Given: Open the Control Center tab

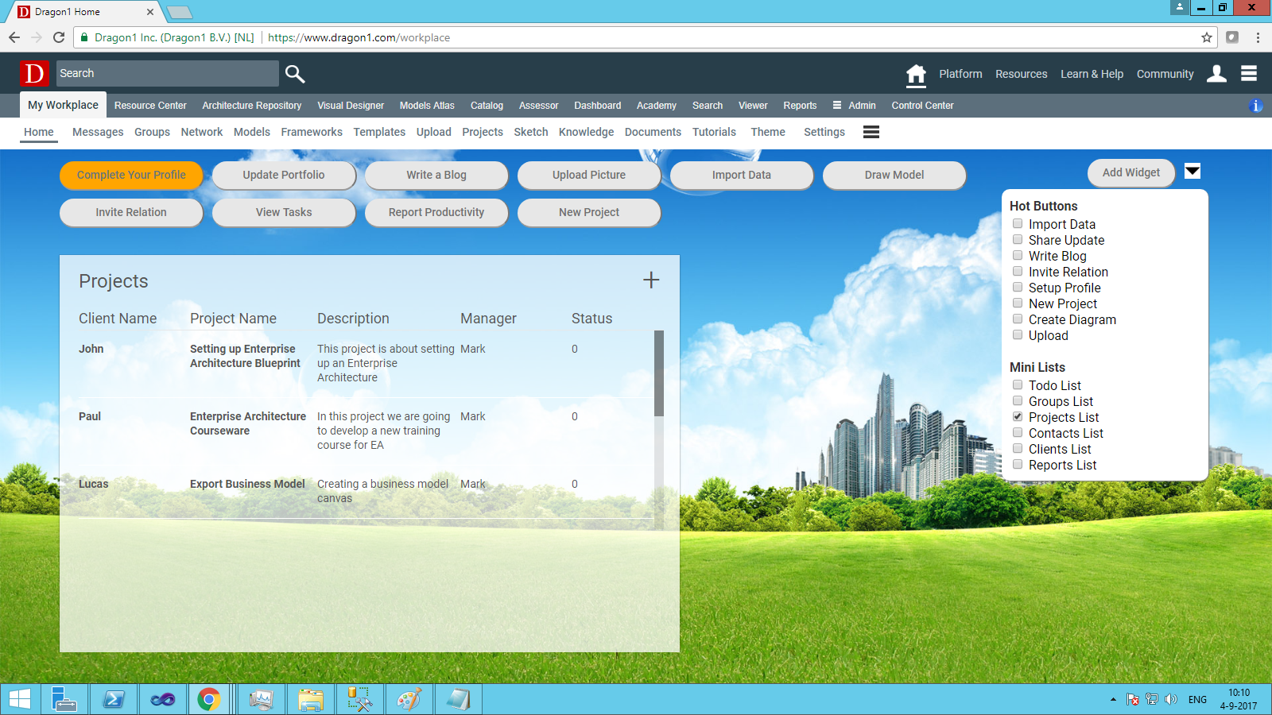Looking at the screenshot, I should pos(922,106).
